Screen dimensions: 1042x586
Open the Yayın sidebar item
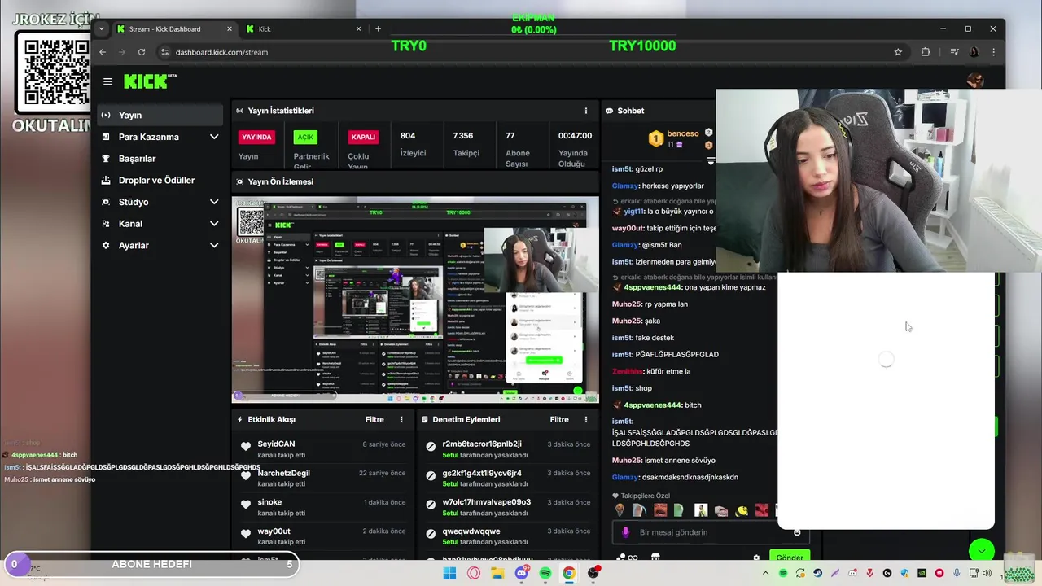(x=160, y=115)
